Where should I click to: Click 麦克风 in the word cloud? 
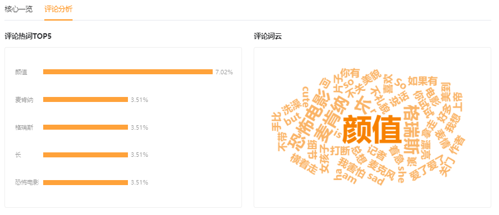(381, 170)
